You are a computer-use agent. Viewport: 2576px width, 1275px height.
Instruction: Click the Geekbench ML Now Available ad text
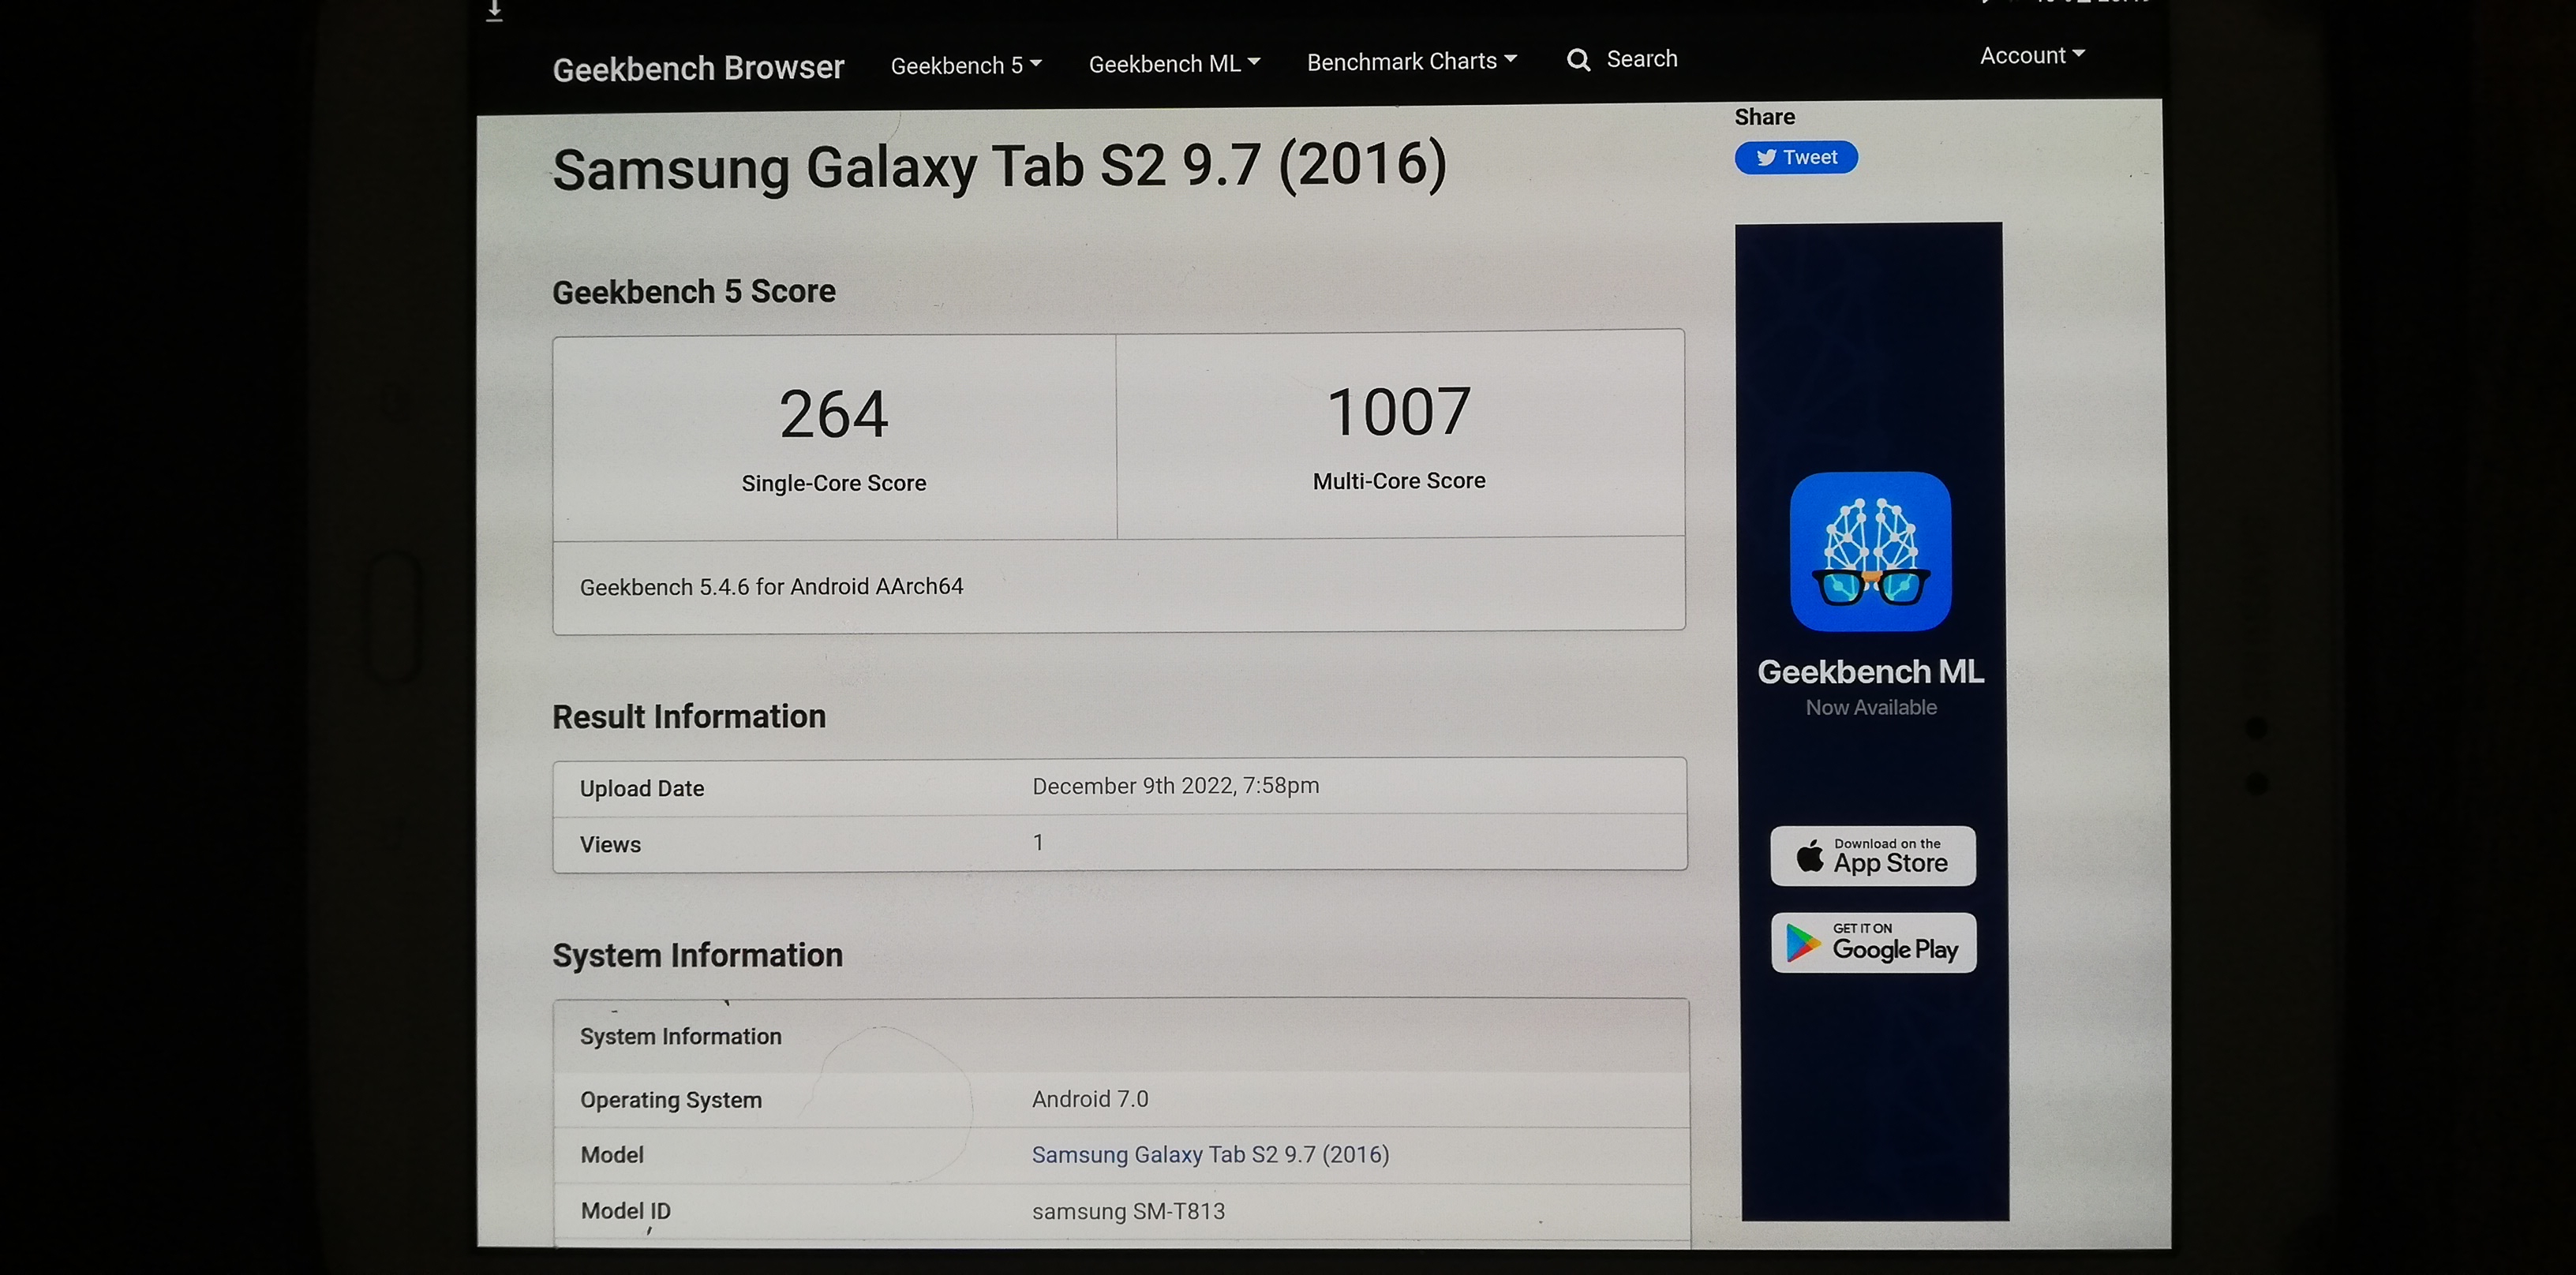(1871, 687)
